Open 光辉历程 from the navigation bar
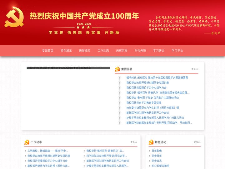225x169 pixels. tap(122, 51)
